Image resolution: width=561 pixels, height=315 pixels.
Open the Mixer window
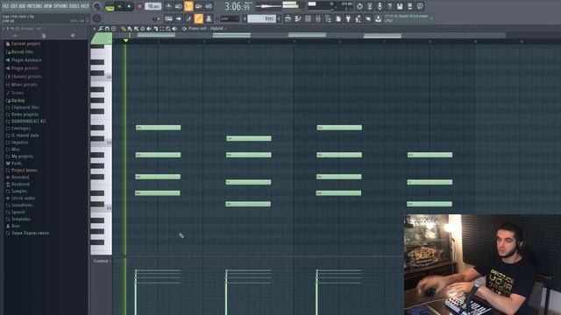coord(318,18)
